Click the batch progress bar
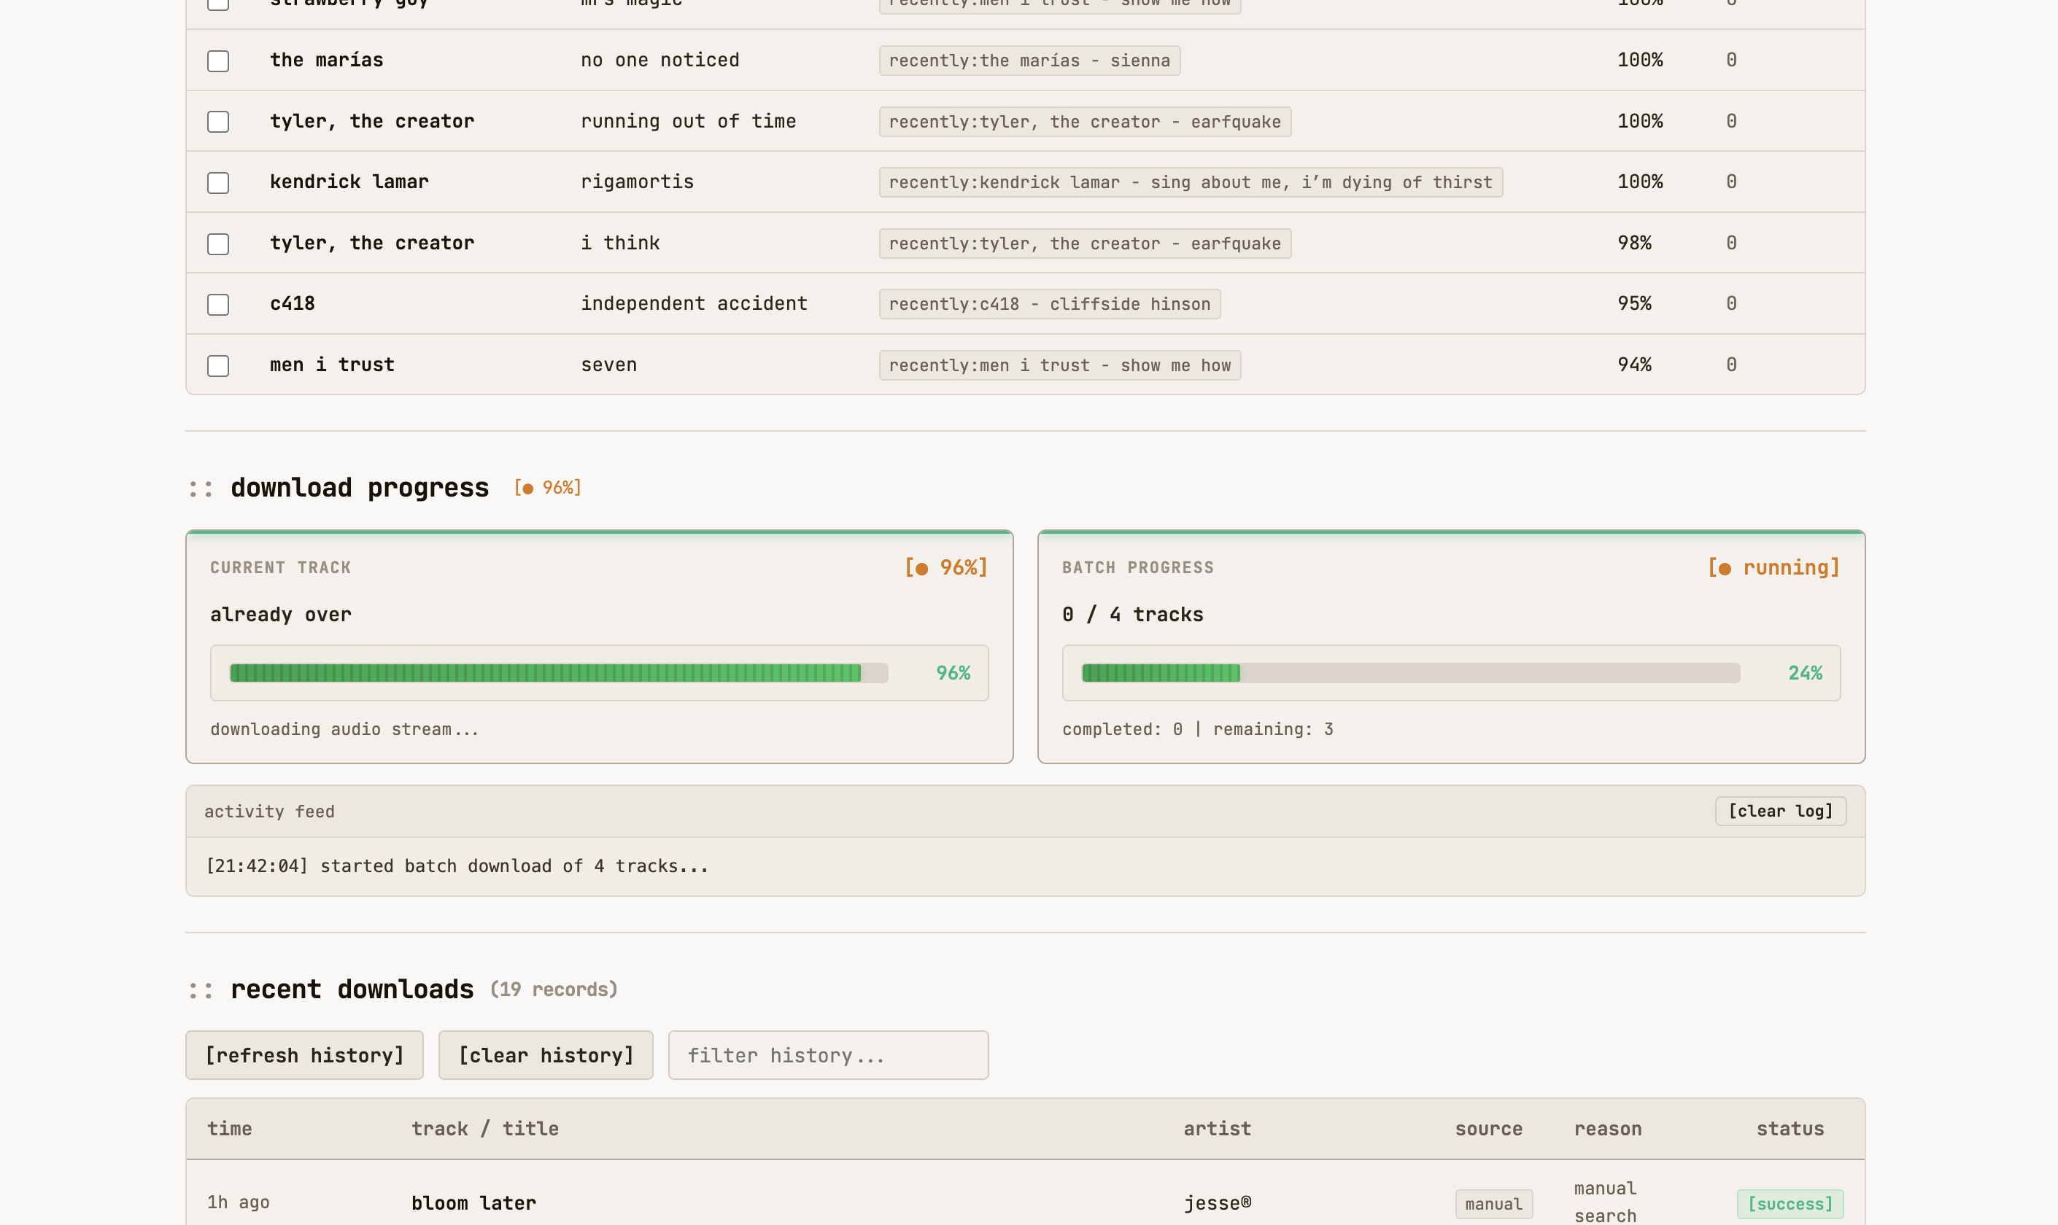This screenshot has height=1225, width=2058. tap(1410, 673)
